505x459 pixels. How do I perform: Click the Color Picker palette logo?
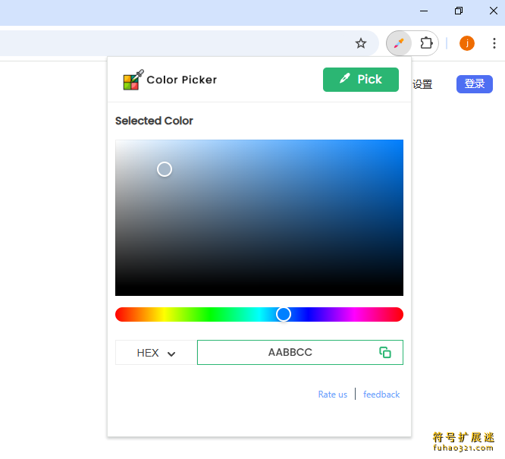(x=133, y=80)
